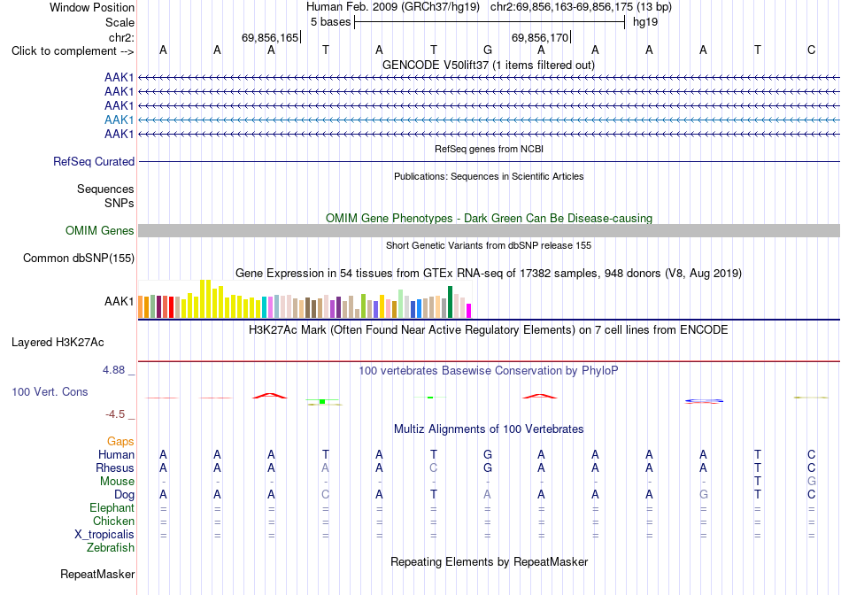Click base G in the complement sequence row
The image size is (841, 595).
(488, 50)
